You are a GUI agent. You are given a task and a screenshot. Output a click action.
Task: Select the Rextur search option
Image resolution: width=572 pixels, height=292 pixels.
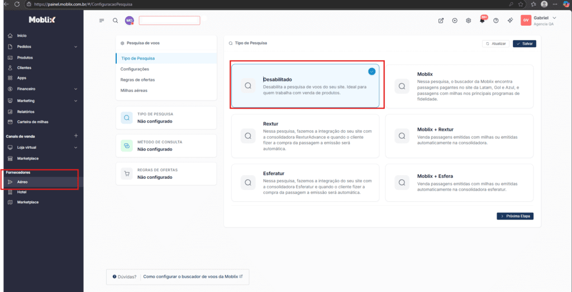pos(306,136)
